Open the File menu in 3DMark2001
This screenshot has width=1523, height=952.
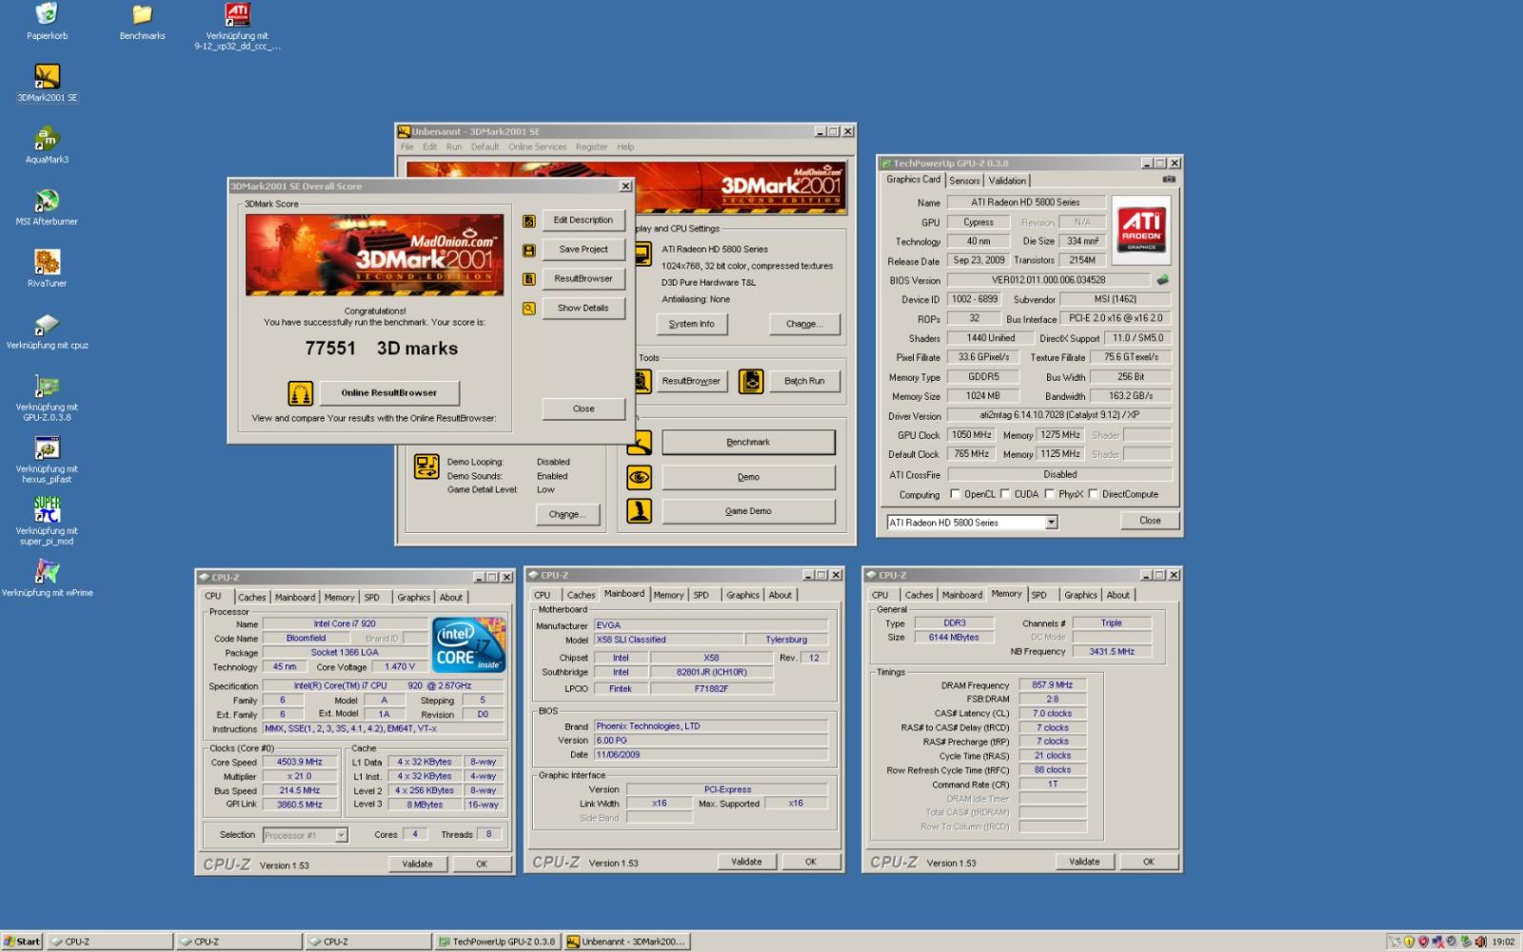[407, 147]
